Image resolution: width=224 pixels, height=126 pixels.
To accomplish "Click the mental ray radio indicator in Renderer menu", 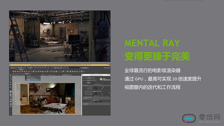I will click(26, 80).
